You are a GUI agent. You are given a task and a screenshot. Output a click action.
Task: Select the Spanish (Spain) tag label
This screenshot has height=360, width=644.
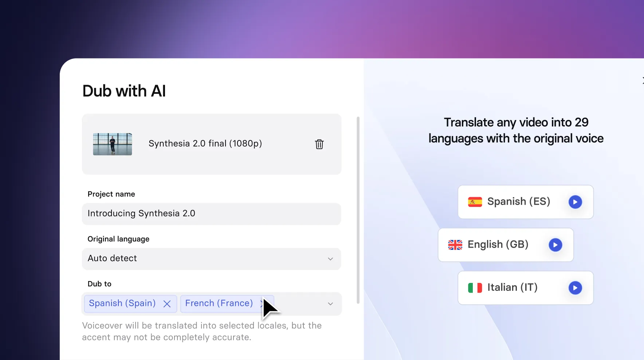click(x=122, y=303)
